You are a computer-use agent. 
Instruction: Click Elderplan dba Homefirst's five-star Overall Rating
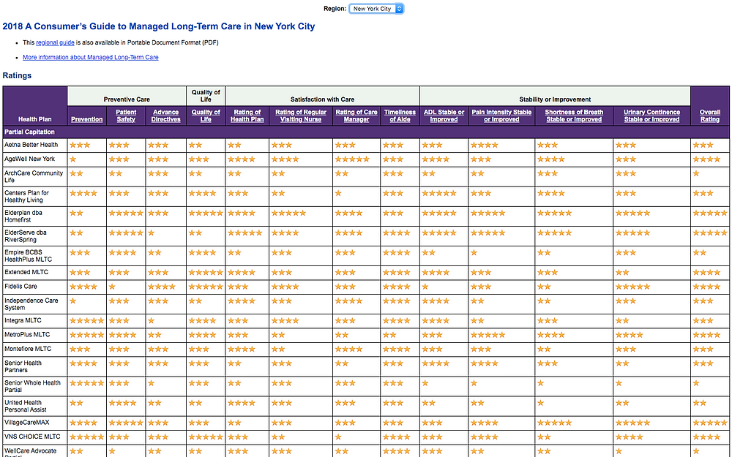pyautogui.click(x=709, y=213)
